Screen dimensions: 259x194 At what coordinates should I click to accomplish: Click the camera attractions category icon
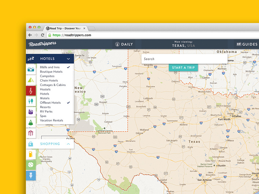[31, 70]
